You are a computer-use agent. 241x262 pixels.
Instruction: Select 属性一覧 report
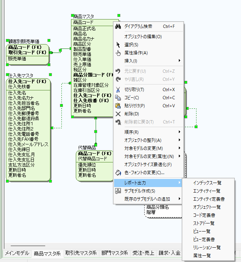[208, 255]
